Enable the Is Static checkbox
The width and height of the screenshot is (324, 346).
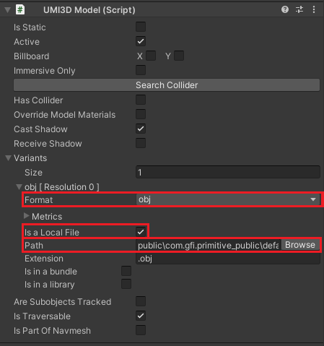pos(141,27)
